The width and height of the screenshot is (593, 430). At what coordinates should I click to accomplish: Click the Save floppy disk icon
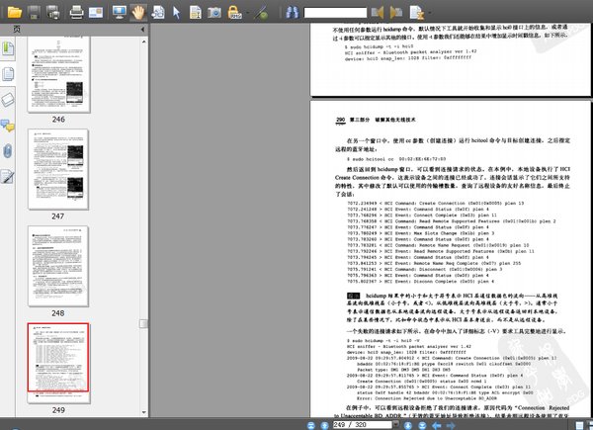[34, 13]
